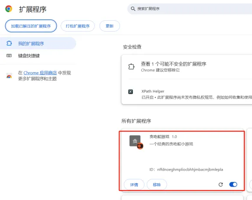Open 详情 for 贪吃蛇游戏
The height and width of the screenshot is (200, 252).
[134, 184]
